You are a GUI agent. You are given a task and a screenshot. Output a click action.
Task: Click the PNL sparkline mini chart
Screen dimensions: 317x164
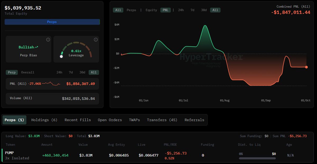[51, 84]
